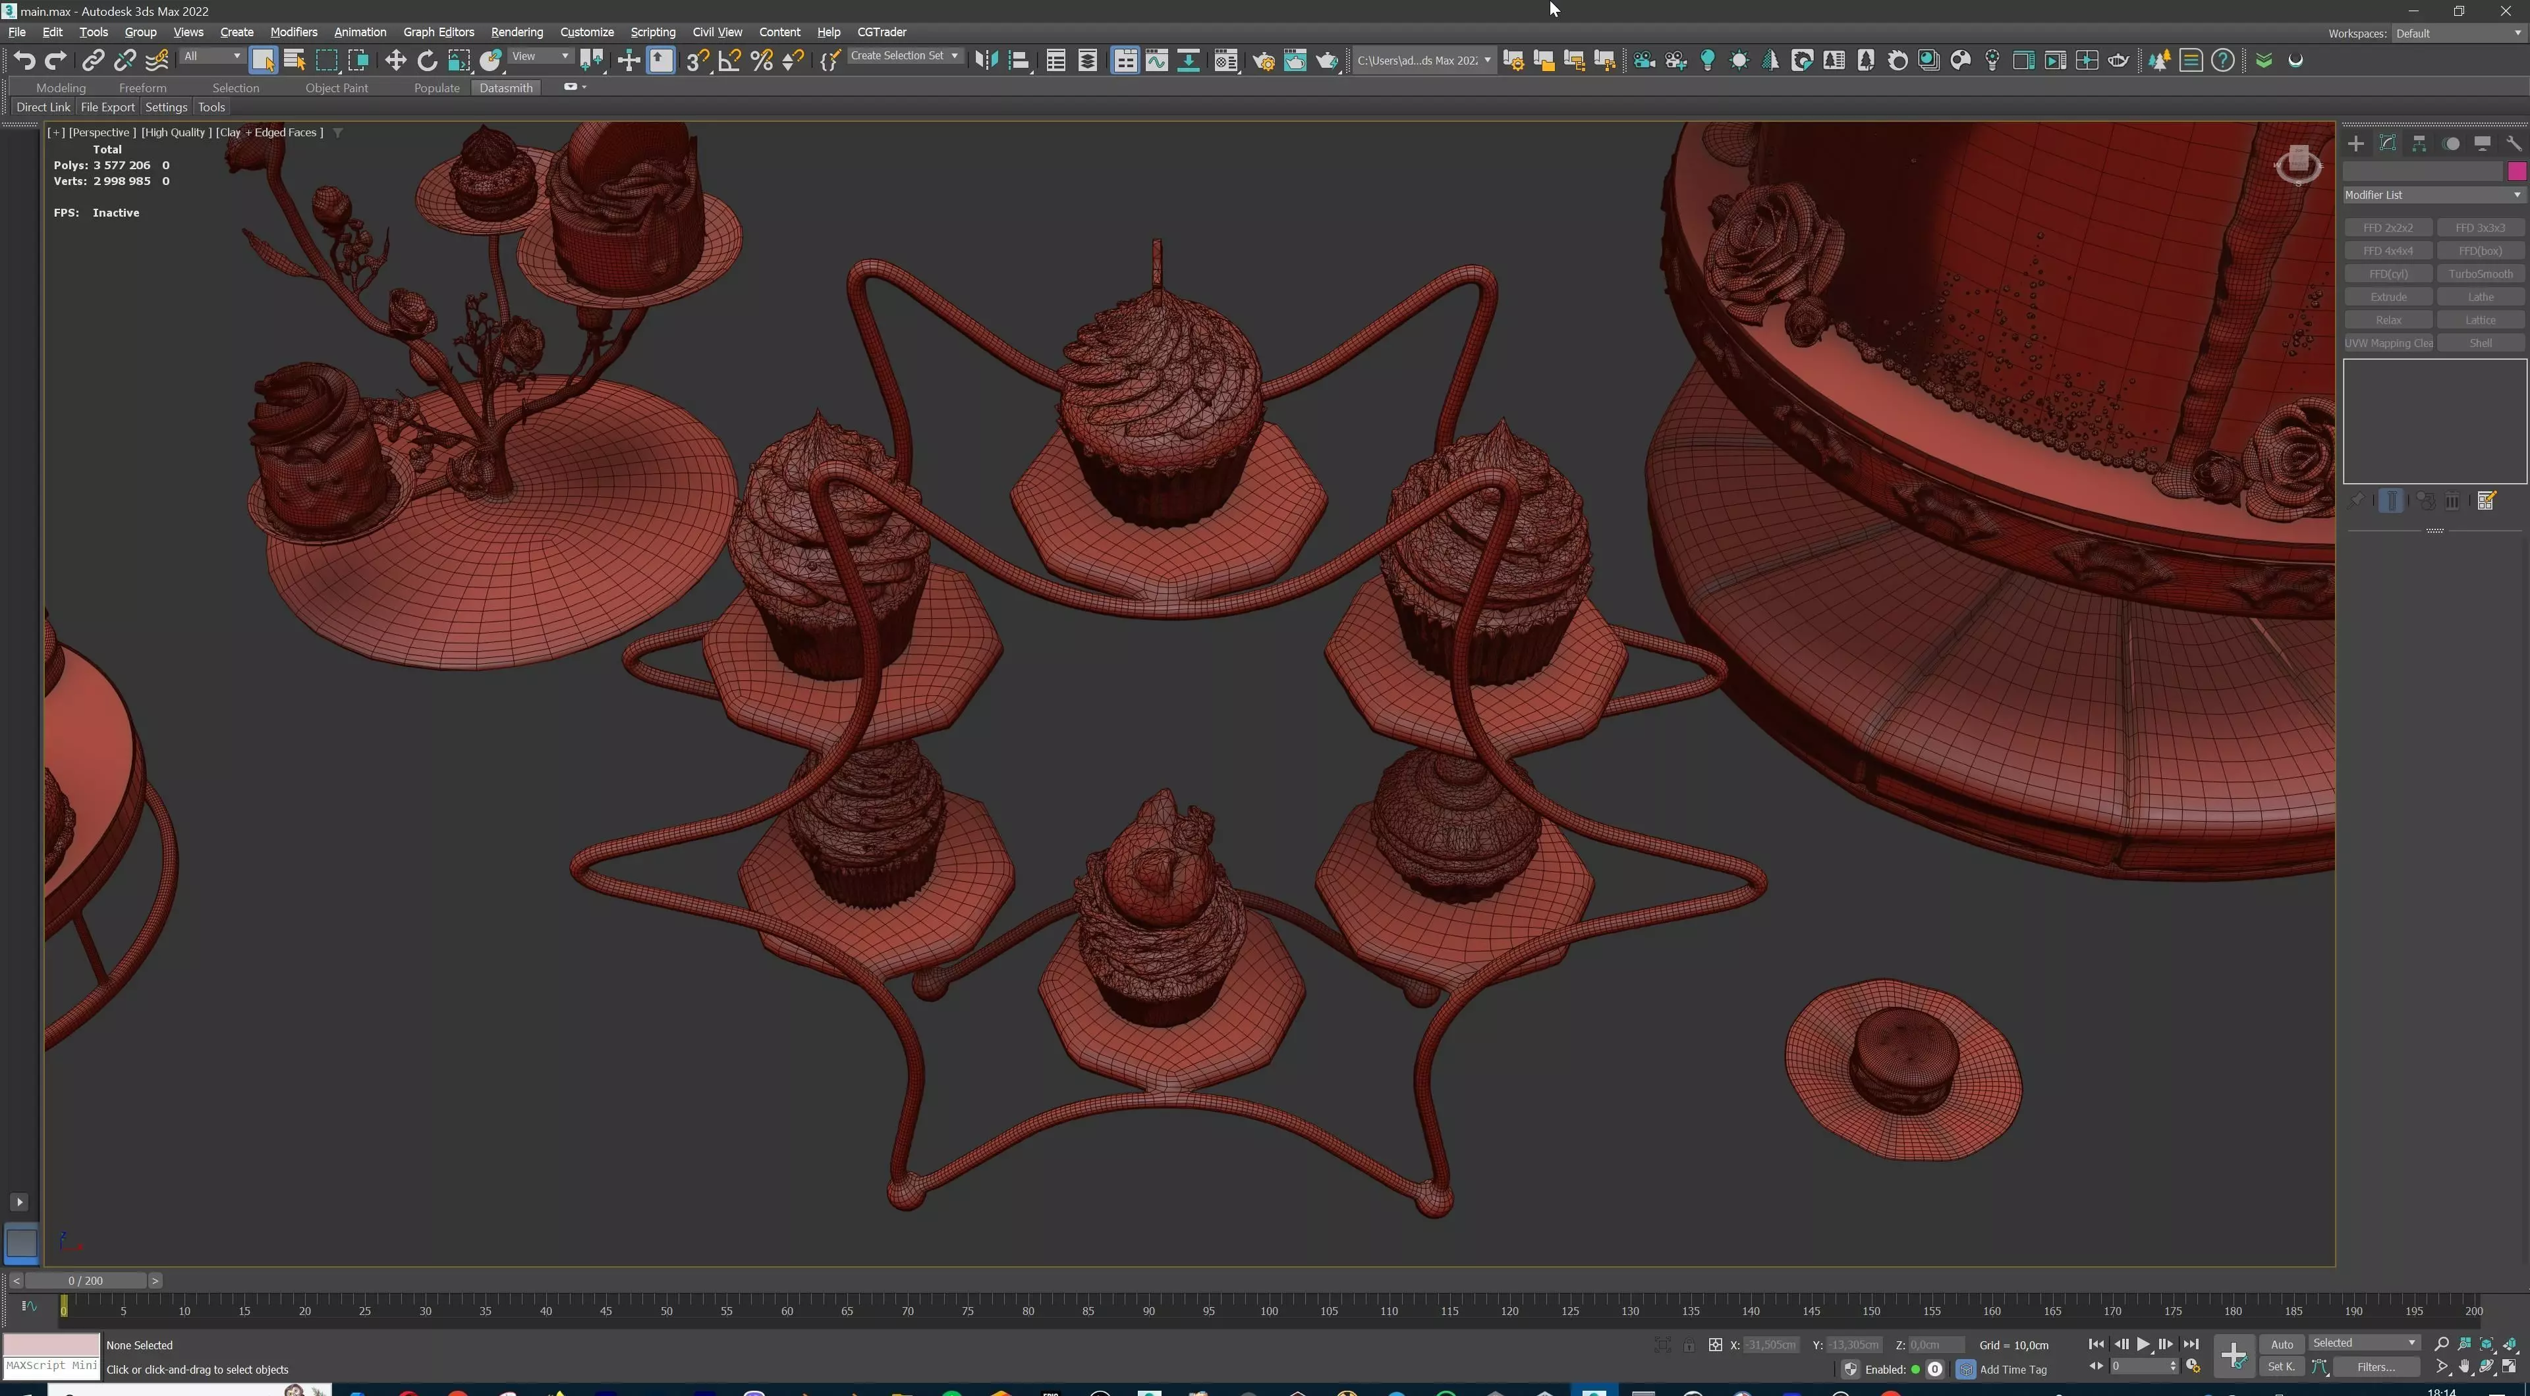Switch to the Object Paint ribbon tab
The height and width of the screenshot is (1396, 2530).
point(336,88)
